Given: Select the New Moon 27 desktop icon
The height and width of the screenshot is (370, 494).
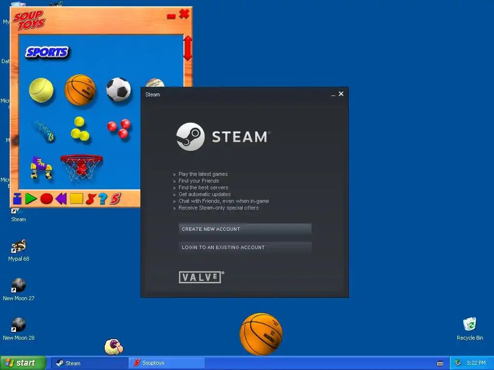Looking at the screenshot, I should tap(19, 290).
